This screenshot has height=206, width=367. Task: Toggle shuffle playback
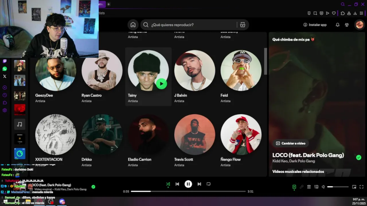click(168, 184)
